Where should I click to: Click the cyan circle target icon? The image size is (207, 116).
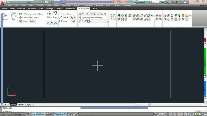[x=122, y=16]
